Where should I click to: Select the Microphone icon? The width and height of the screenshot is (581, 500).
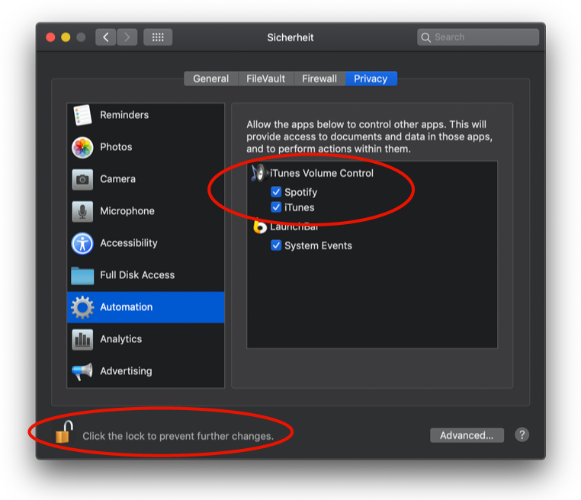82,211
